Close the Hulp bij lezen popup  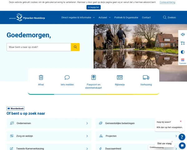click(x=180, y=121)
